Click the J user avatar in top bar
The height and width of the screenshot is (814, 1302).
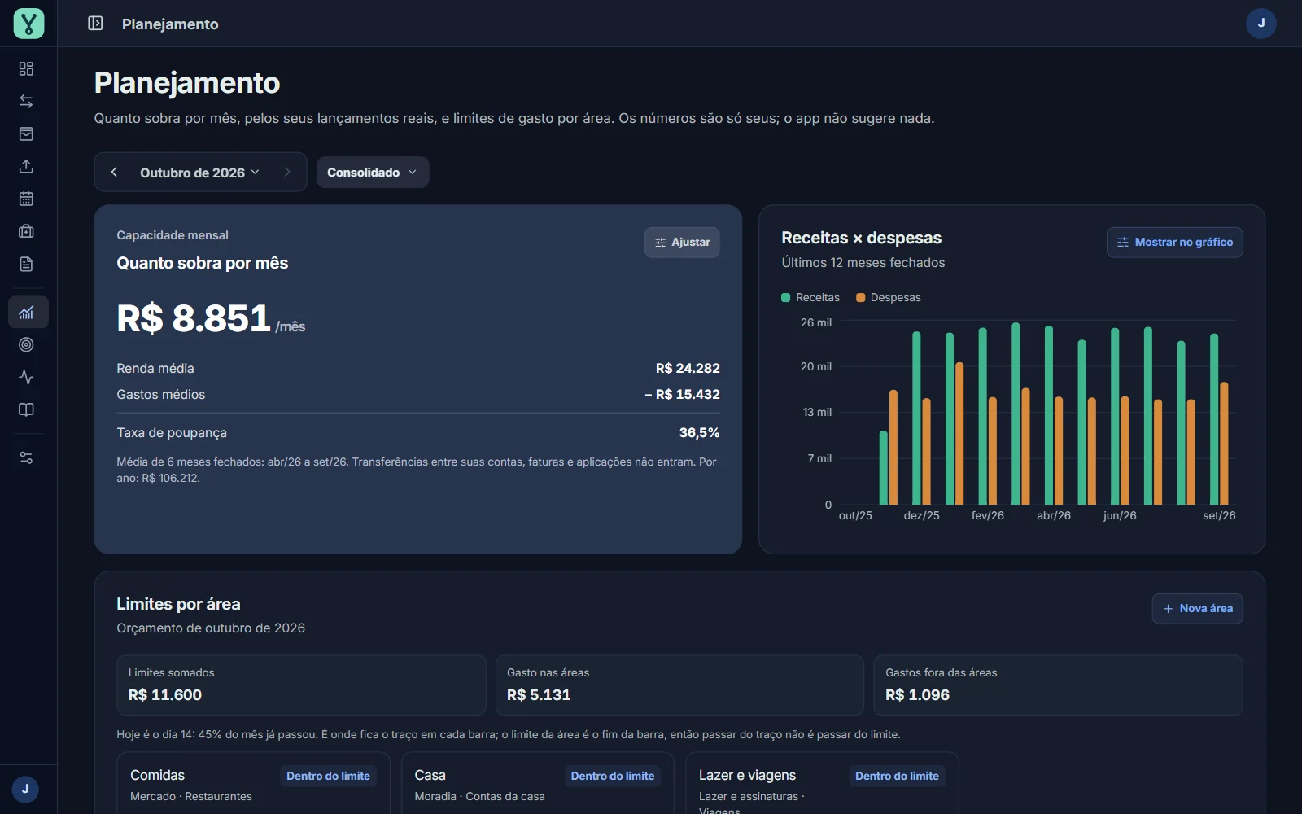point(1260,23)
